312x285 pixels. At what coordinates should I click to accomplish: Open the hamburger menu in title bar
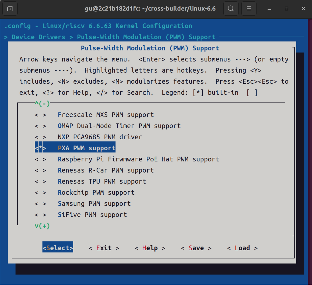(249, 9)
